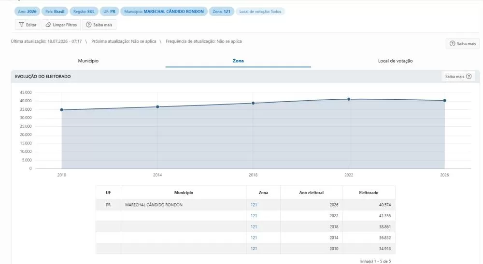The height and width of the screenshot is (264, 483).
Task: Select the Região: SUL filter chip
Action: (x=84, y=12)
